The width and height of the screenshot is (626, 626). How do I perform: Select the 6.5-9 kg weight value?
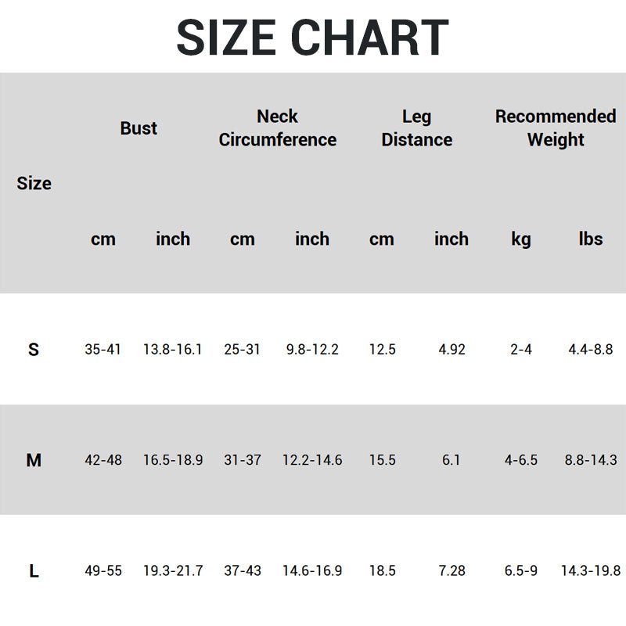[x=521, y=572]
